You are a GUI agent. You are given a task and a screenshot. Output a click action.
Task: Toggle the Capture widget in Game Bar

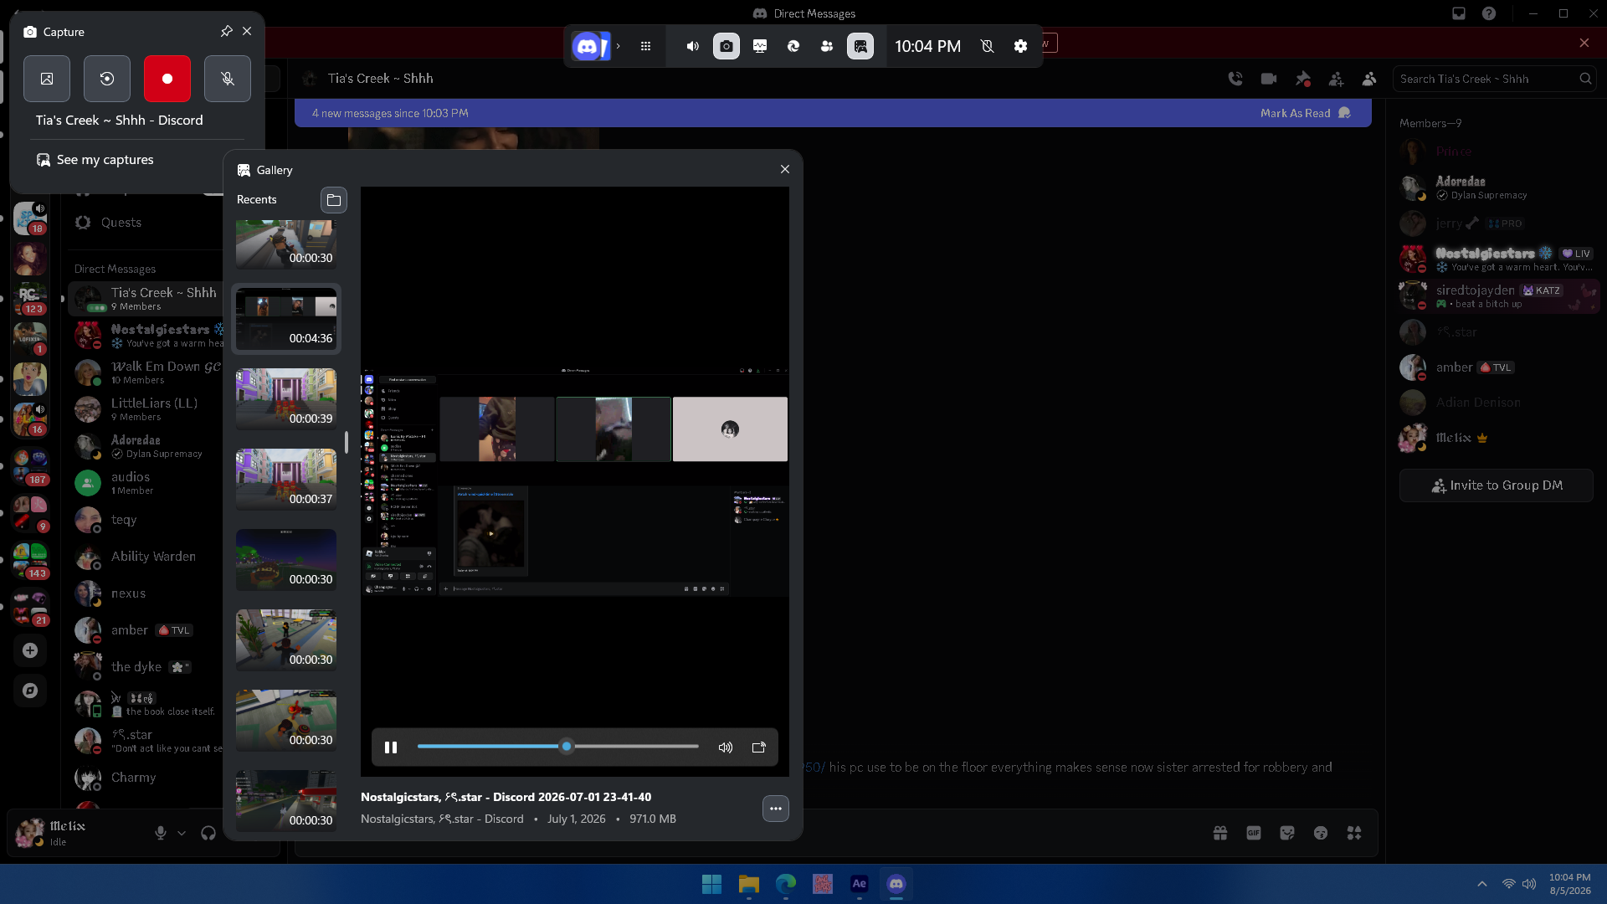(x=726, y=46)
